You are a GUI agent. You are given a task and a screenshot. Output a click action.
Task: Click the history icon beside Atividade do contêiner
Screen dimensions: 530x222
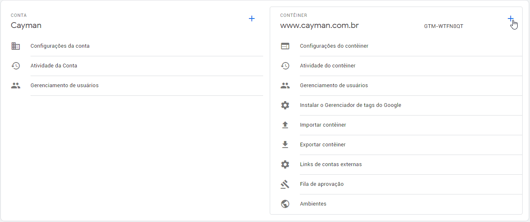point(285,66)
